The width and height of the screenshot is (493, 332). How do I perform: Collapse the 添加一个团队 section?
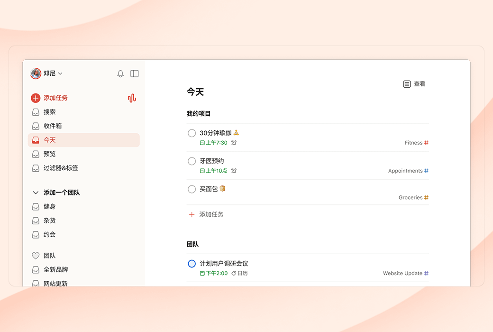36,193
